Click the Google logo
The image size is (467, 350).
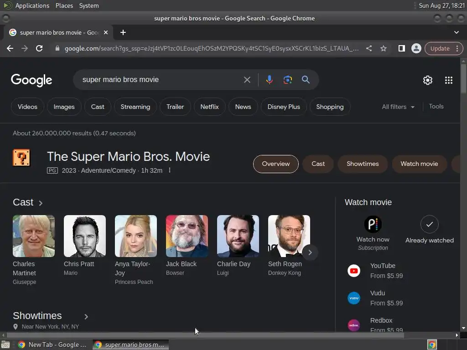(x=31, y=80)
